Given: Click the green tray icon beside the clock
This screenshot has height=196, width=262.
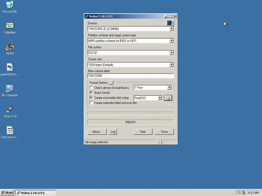Looking at the screenshot, I should click(x=244, y=193).
